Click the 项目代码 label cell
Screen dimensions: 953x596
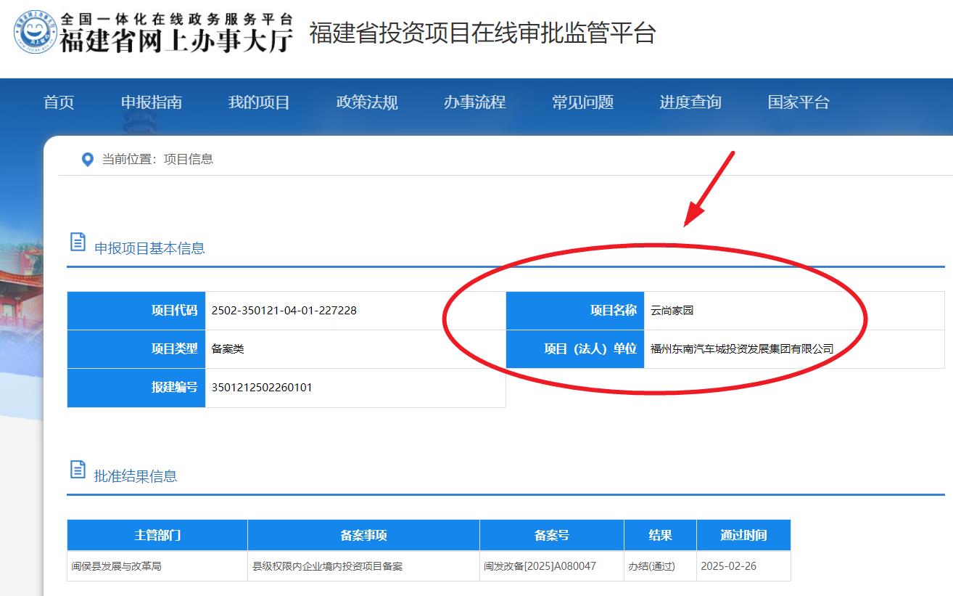point(136,311)
